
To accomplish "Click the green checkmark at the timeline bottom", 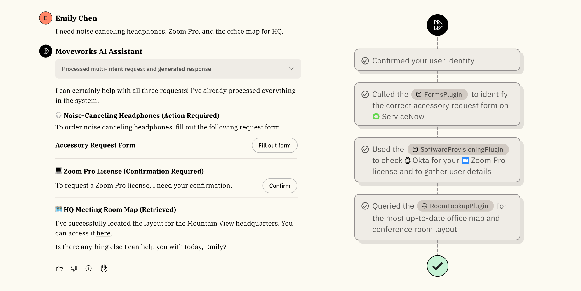I will click(437, 266).
